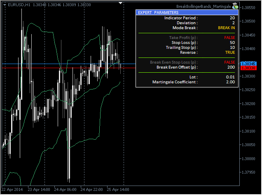262x195 pixels.
Task: Click the 1.38000 price scale label
Action: point(248,159)
